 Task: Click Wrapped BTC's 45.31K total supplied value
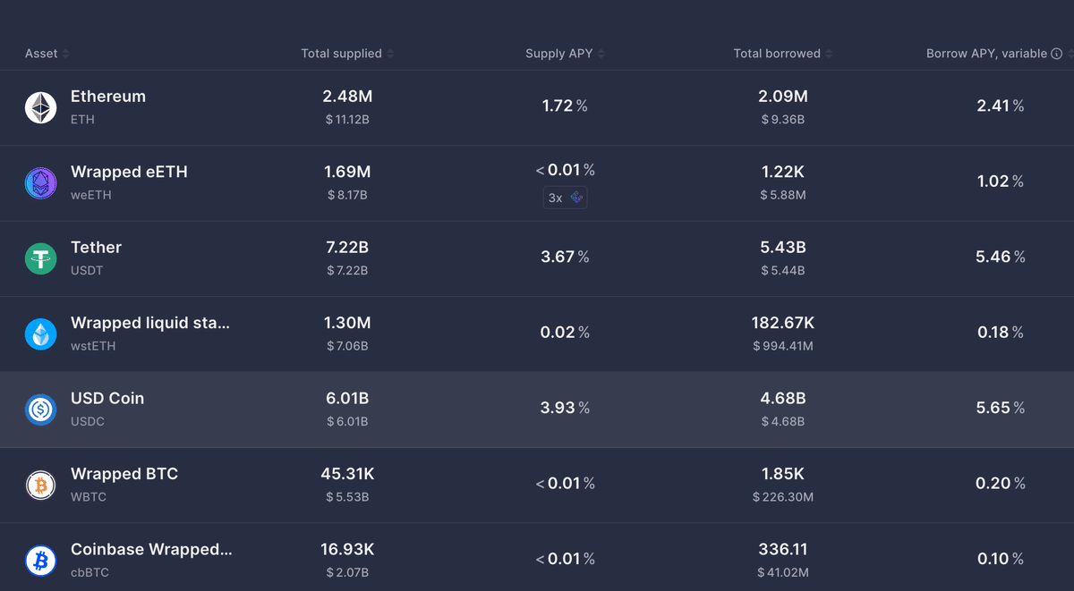tap(346, 474)
